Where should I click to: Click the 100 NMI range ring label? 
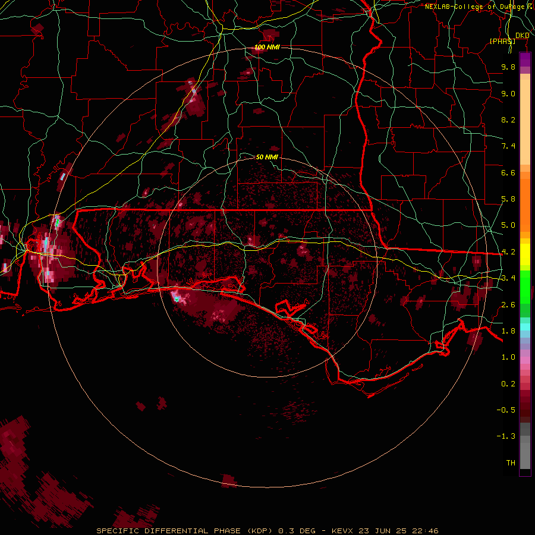point(267,47)
